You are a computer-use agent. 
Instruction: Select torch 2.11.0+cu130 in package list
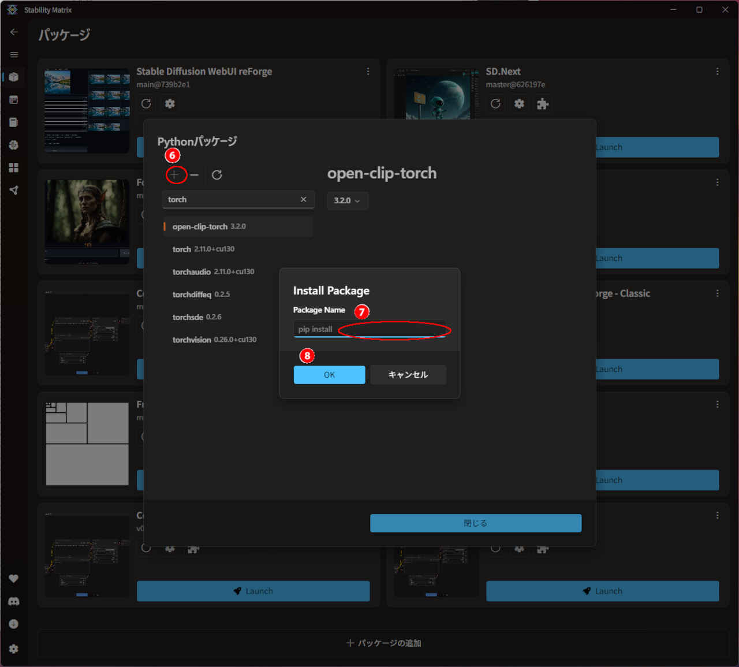238,249
